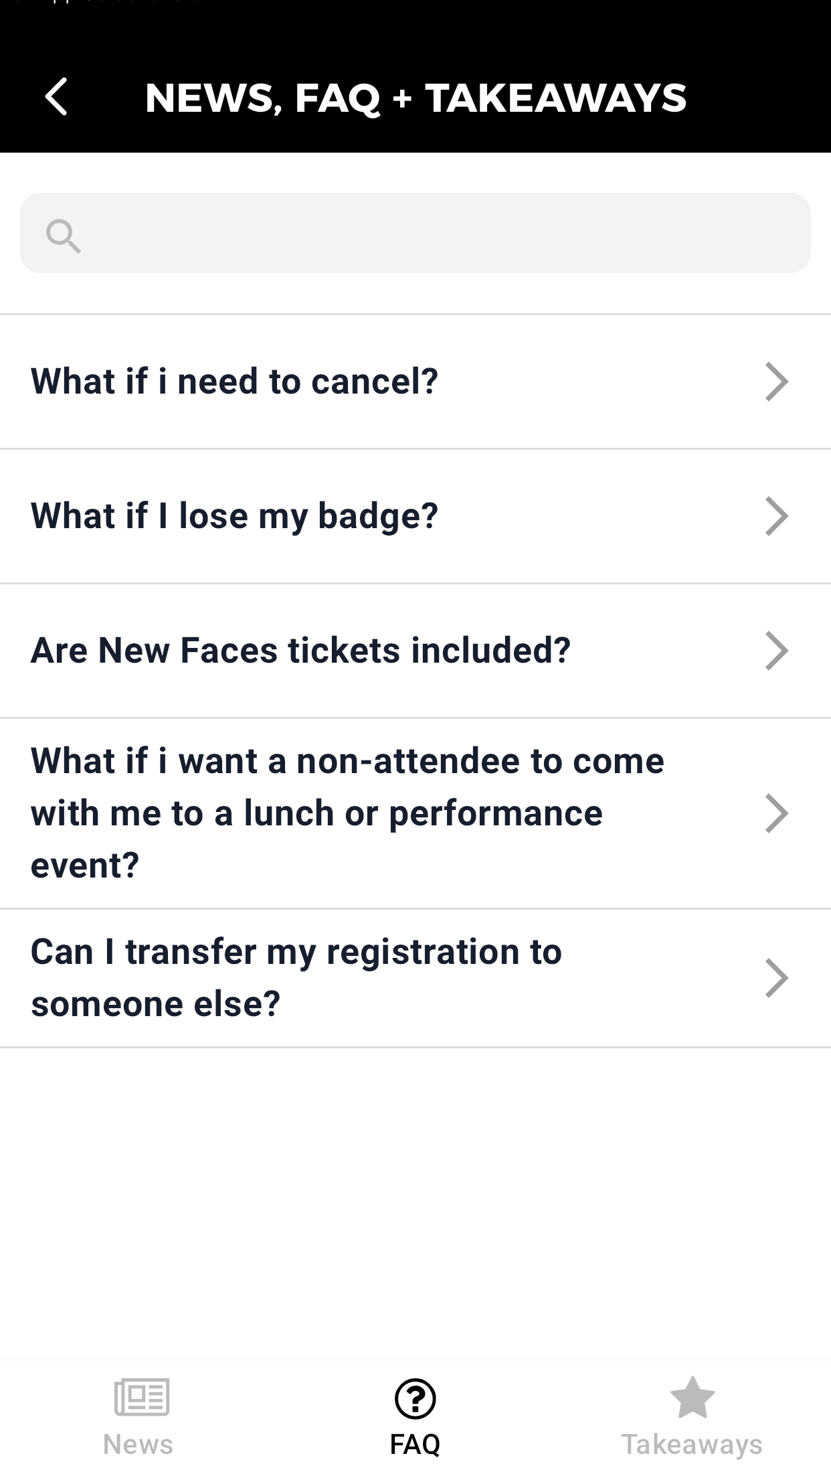Select the FAQ tab label
The width and height of the screenshot is (831, 1478).
click(415, 1445)
